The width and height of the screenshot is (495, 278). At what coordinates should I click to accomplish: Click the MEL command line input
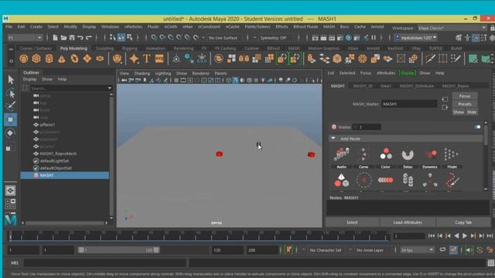point(105,263)
